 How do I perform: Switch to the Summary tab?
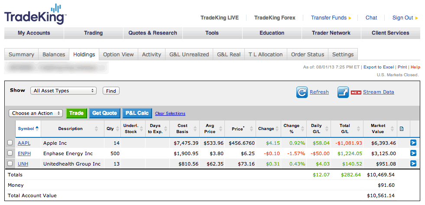click(21, 55)
